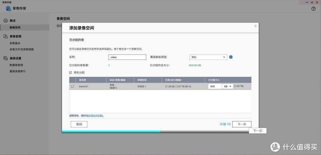Click the blue info icon beside 95% threshold
This screenshot has width=321, height=155.
point(231,57)
